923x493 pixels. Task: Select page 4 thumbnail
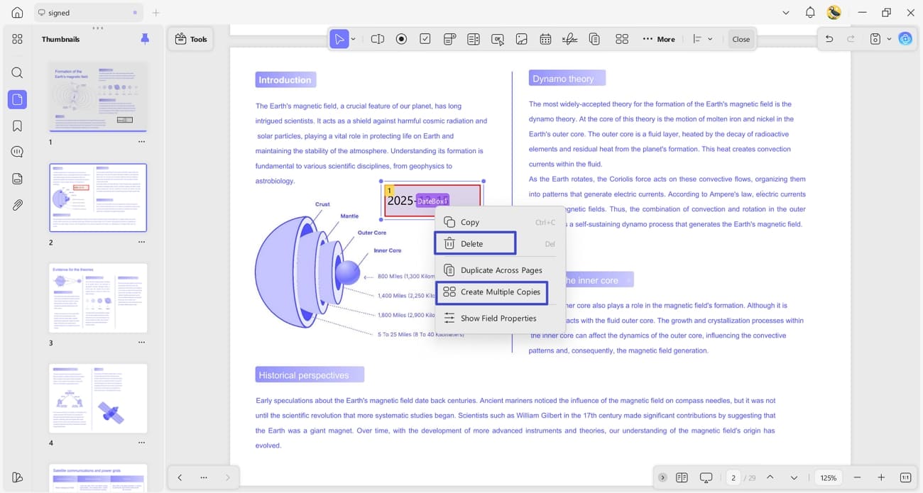pos(98,399)
